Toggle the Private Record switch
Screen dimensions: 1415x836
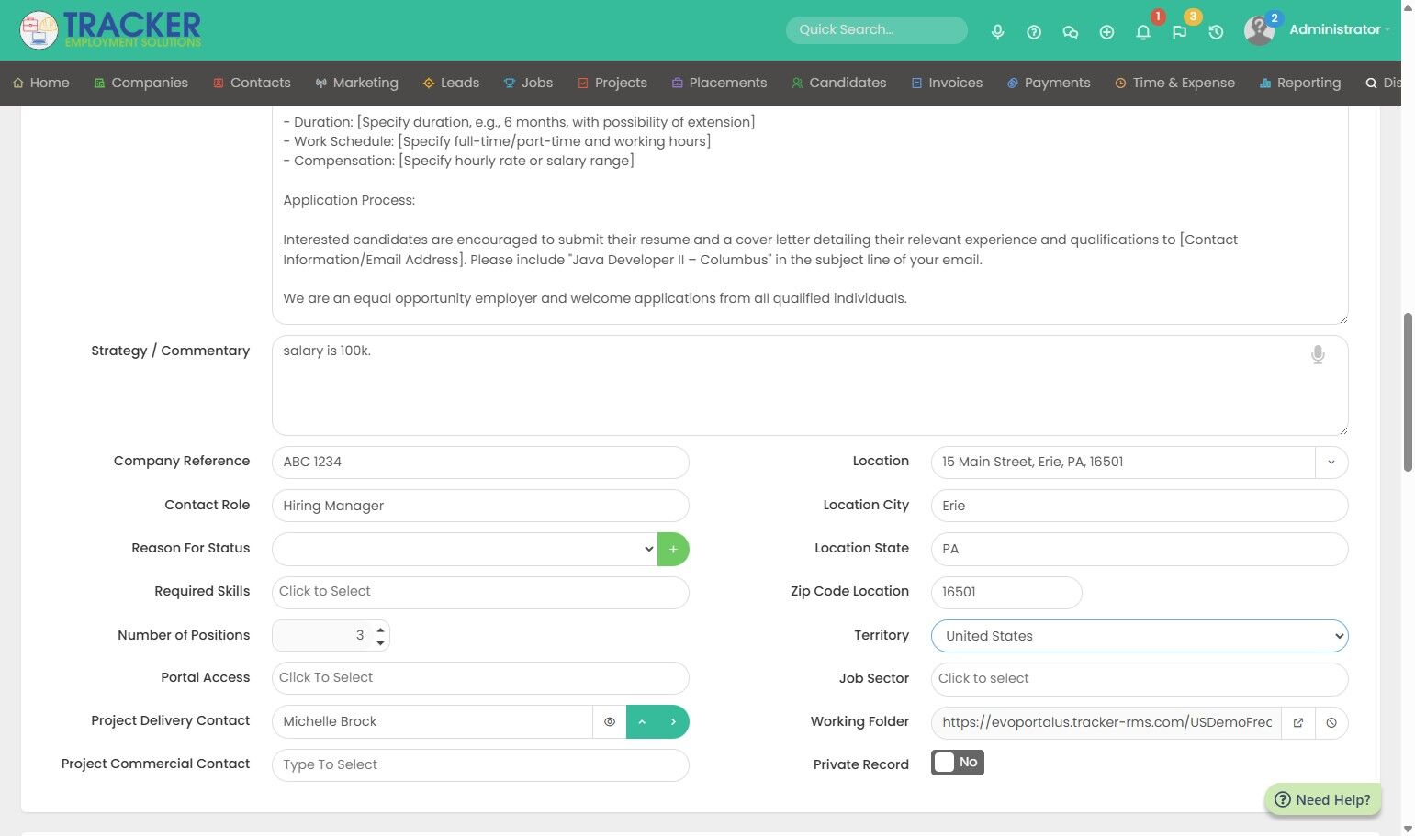point(958,763)
